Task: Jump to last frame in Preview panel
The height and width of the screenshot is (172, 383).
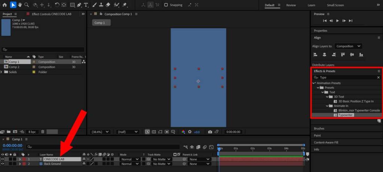Action: [350, 21]
